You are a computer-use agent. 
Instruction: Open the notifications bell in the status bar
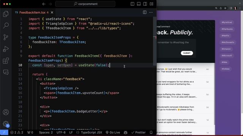pyautogui.click(x=151, y=132)
